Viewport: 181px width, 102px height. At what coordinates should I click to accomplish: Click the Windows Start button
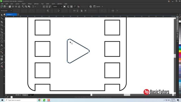[2, 100]
